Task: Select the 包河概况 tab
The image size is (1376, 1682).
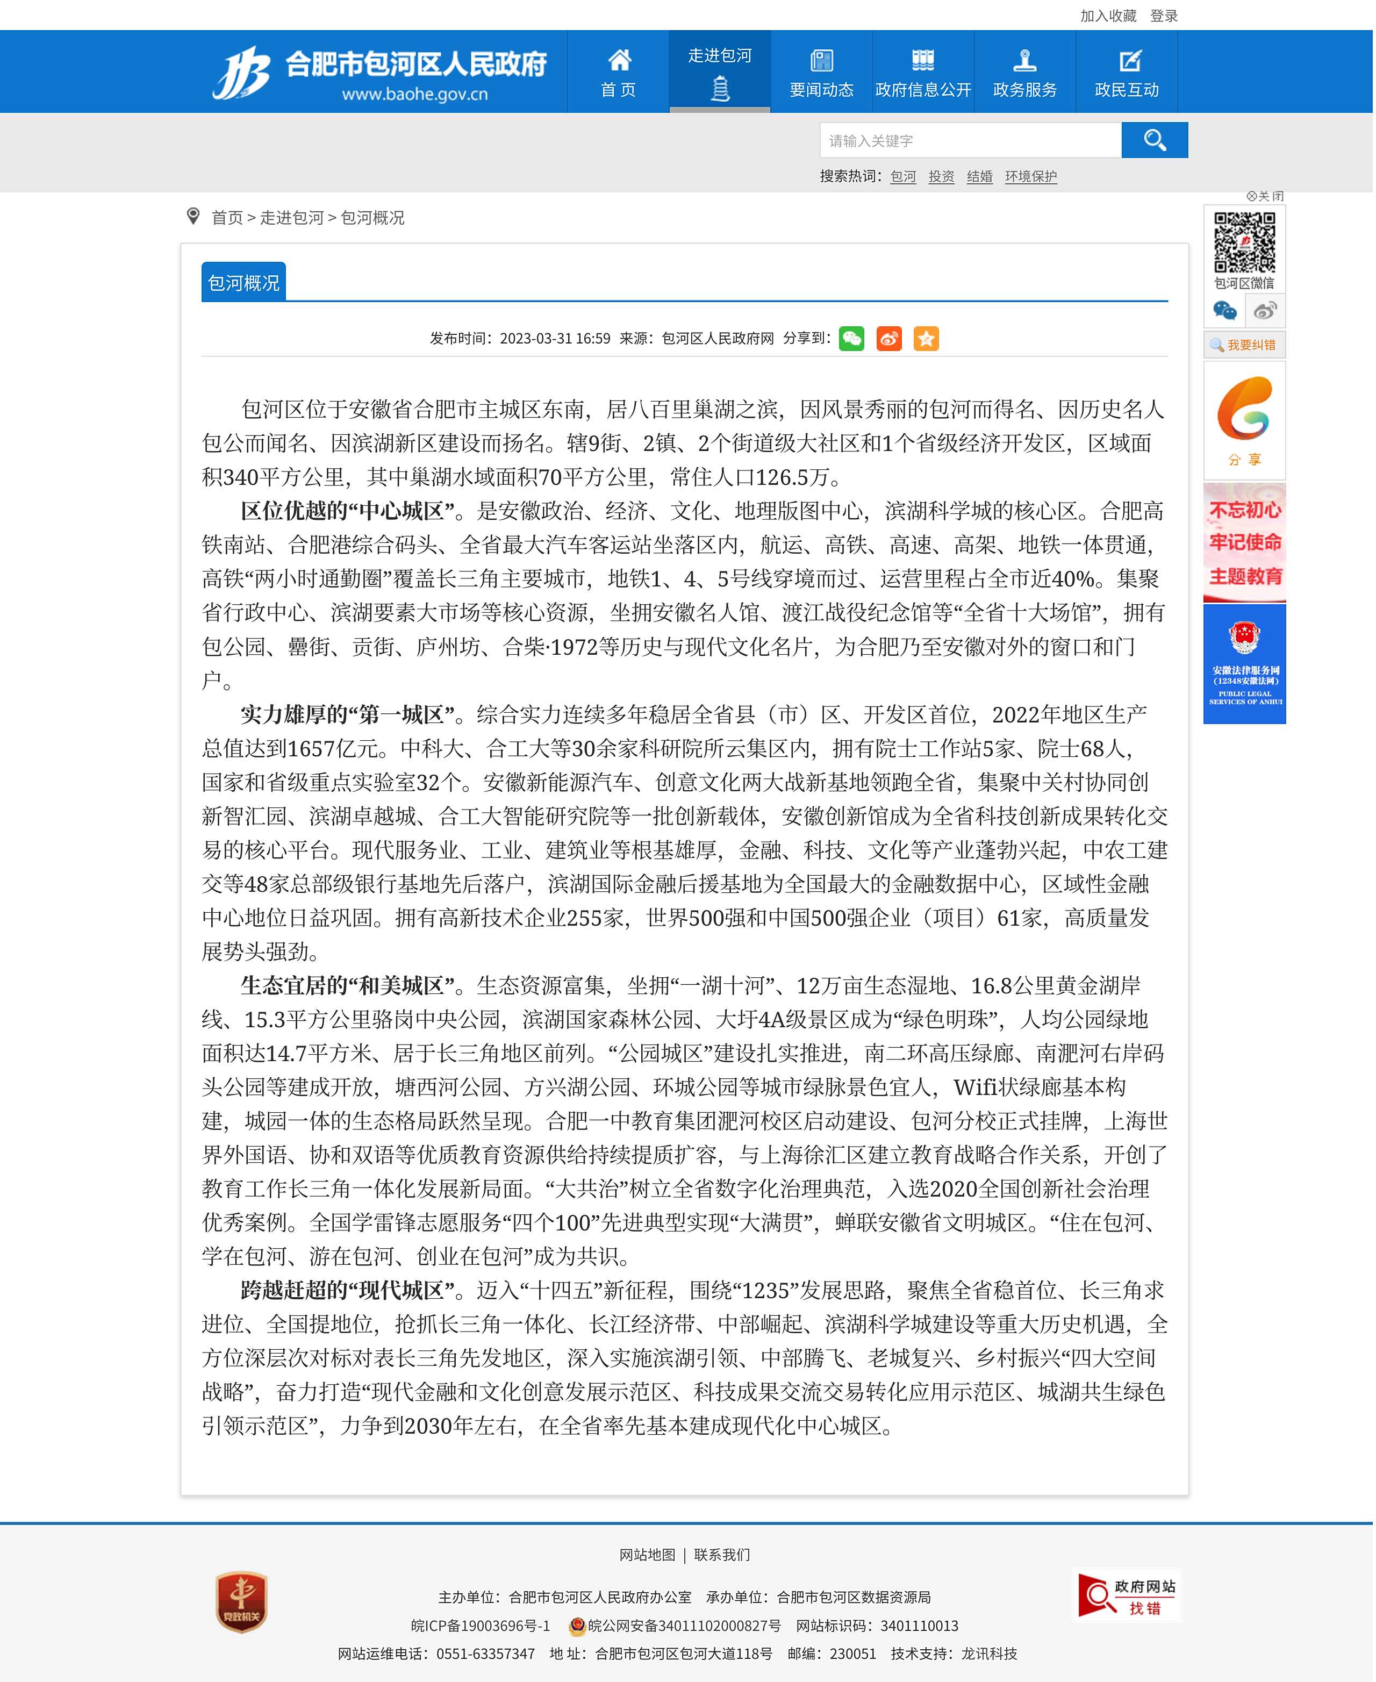Action: (243, 283)
